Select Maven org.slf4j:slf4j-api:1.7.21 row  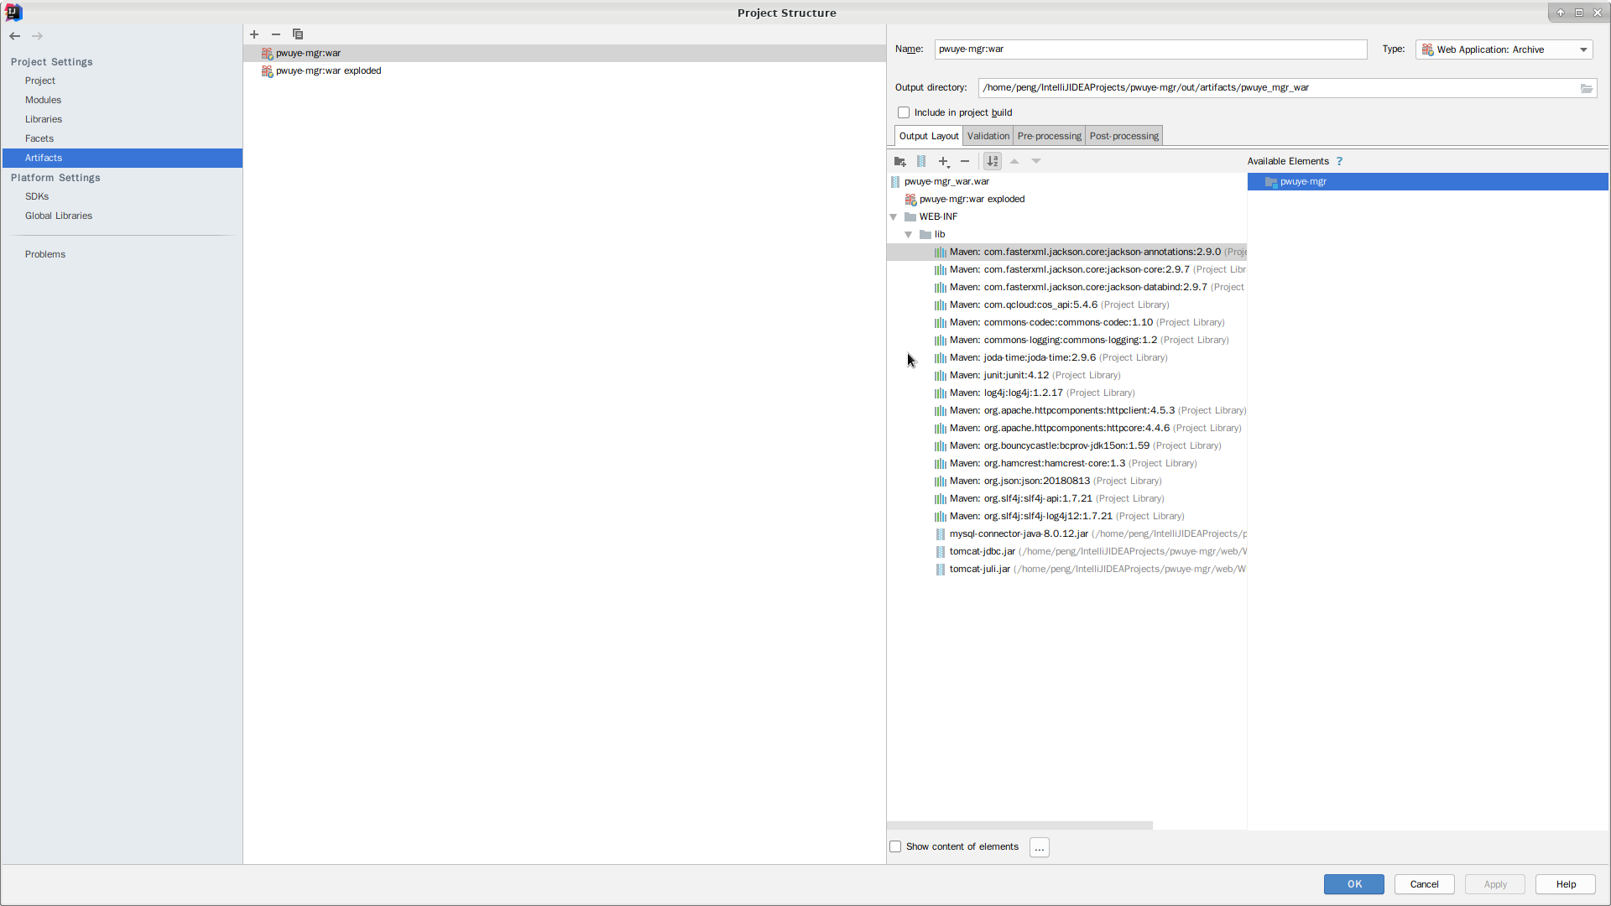click(x=1066, y=498)
